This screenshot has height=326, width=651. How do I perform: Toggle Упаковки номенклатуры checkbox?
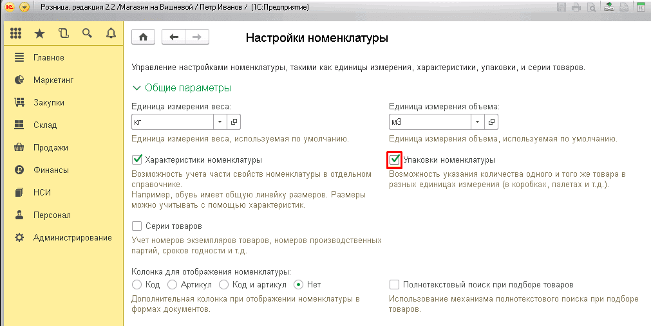point(395,159)
